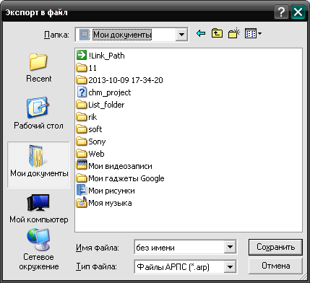Select the Моя музыка name
Viewport: 310px width, 283px height.
click(x=110, y=203)
